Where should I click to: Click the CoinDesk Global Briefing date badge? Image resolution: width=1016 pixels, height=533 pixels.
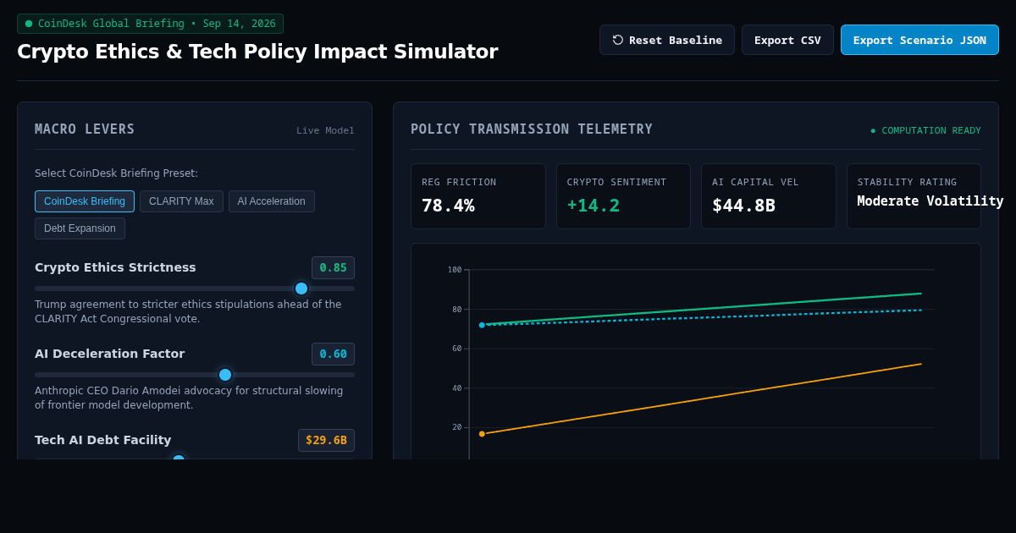click(x=150, y=24)
